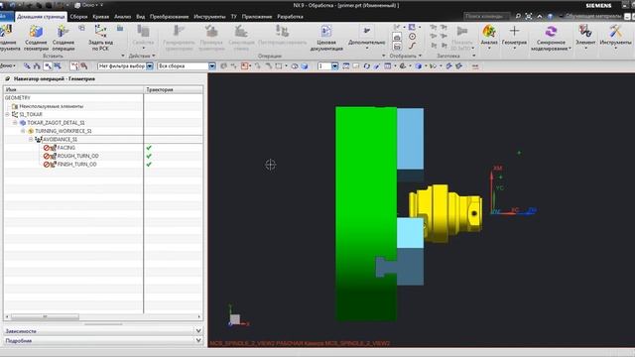The image size is (635, 357).
Task: Open the numeric layer dropdown showing 1
Action: (335, 66)
